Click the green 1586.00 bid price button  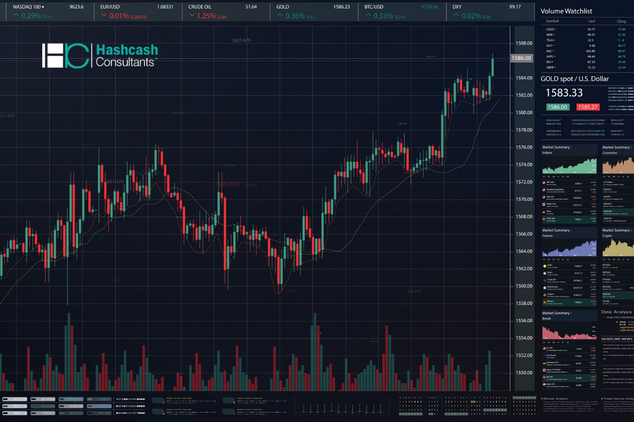[x=557, y=107]
